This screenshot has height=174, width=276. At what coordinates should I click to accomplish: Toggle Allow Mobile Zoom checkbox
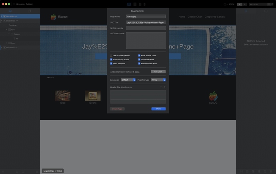139,55
